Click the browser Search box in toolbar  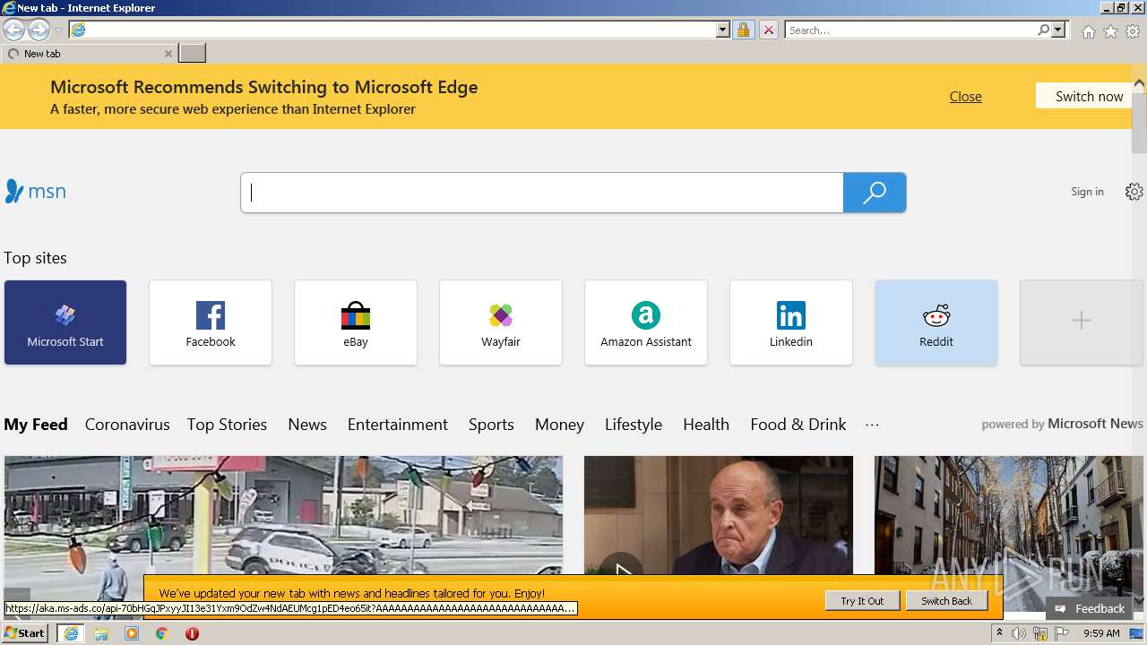point(910,30)
